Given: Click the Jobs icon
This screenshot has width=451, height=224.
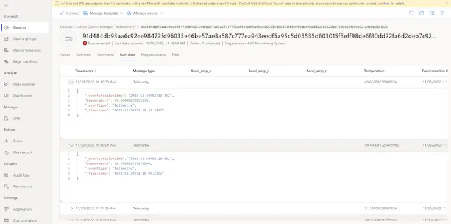Looking at the screenshot, I should 6,118.
